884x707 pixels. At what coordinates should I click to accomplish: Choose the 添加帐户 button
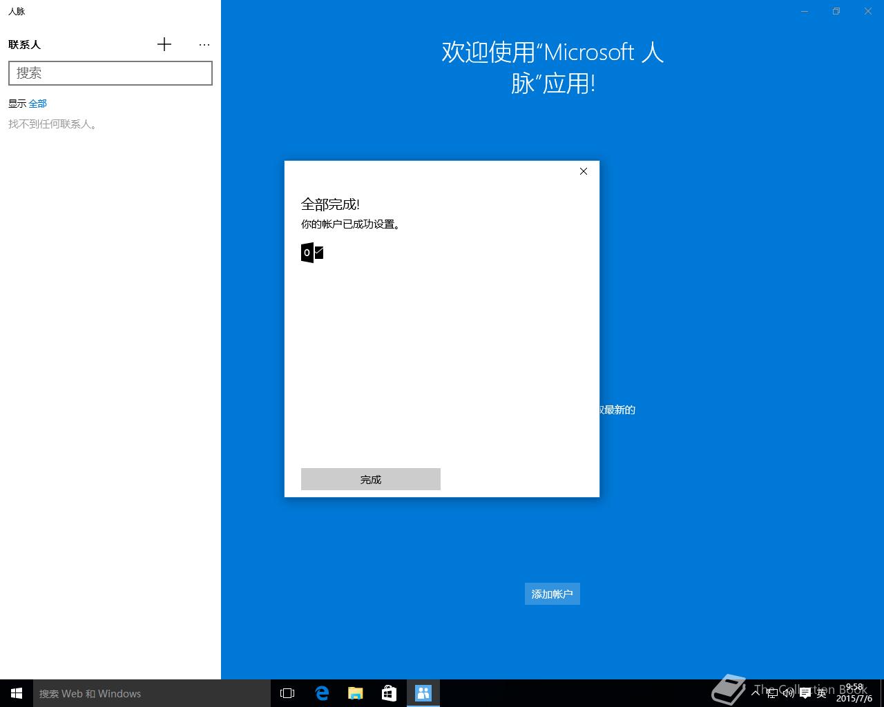pyautogui.click(x=552, y=594)
